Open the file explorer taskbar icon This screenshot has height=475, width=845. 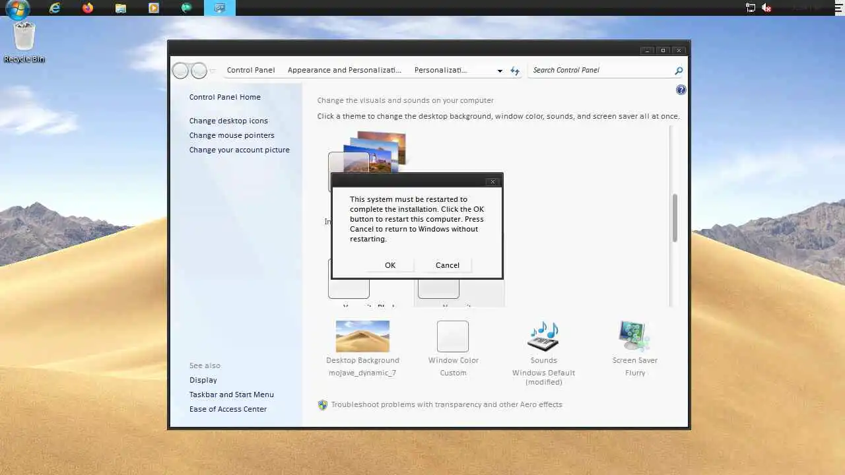(x=121, y=8)
